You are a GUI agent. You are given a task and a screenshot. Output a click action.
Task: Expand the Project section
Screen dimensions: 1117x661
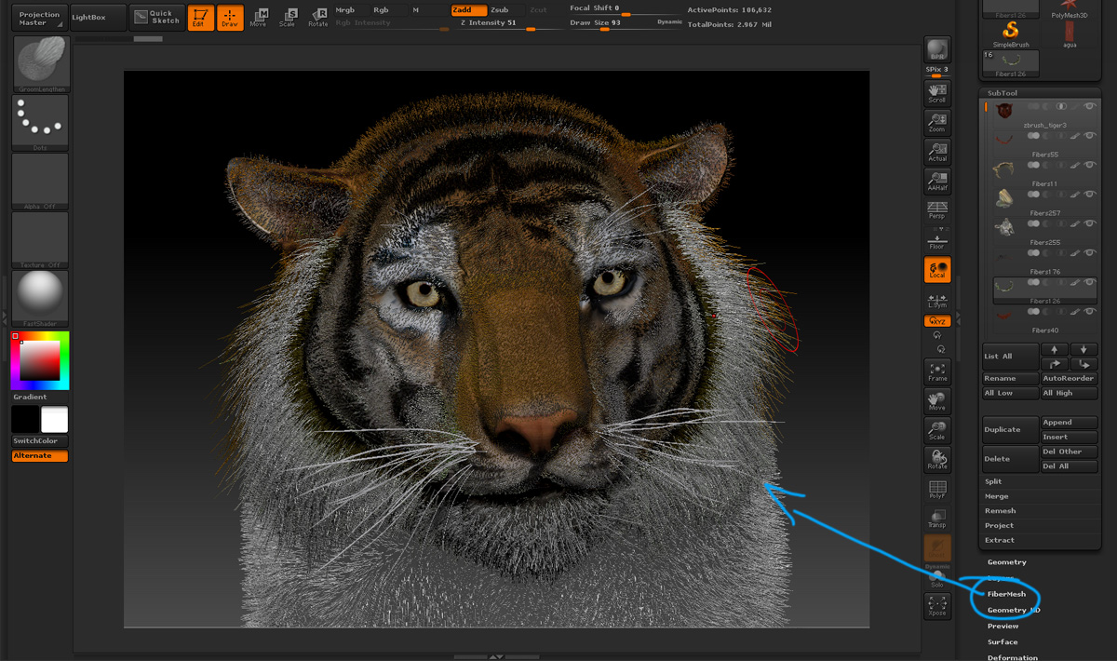coord(999,525)
